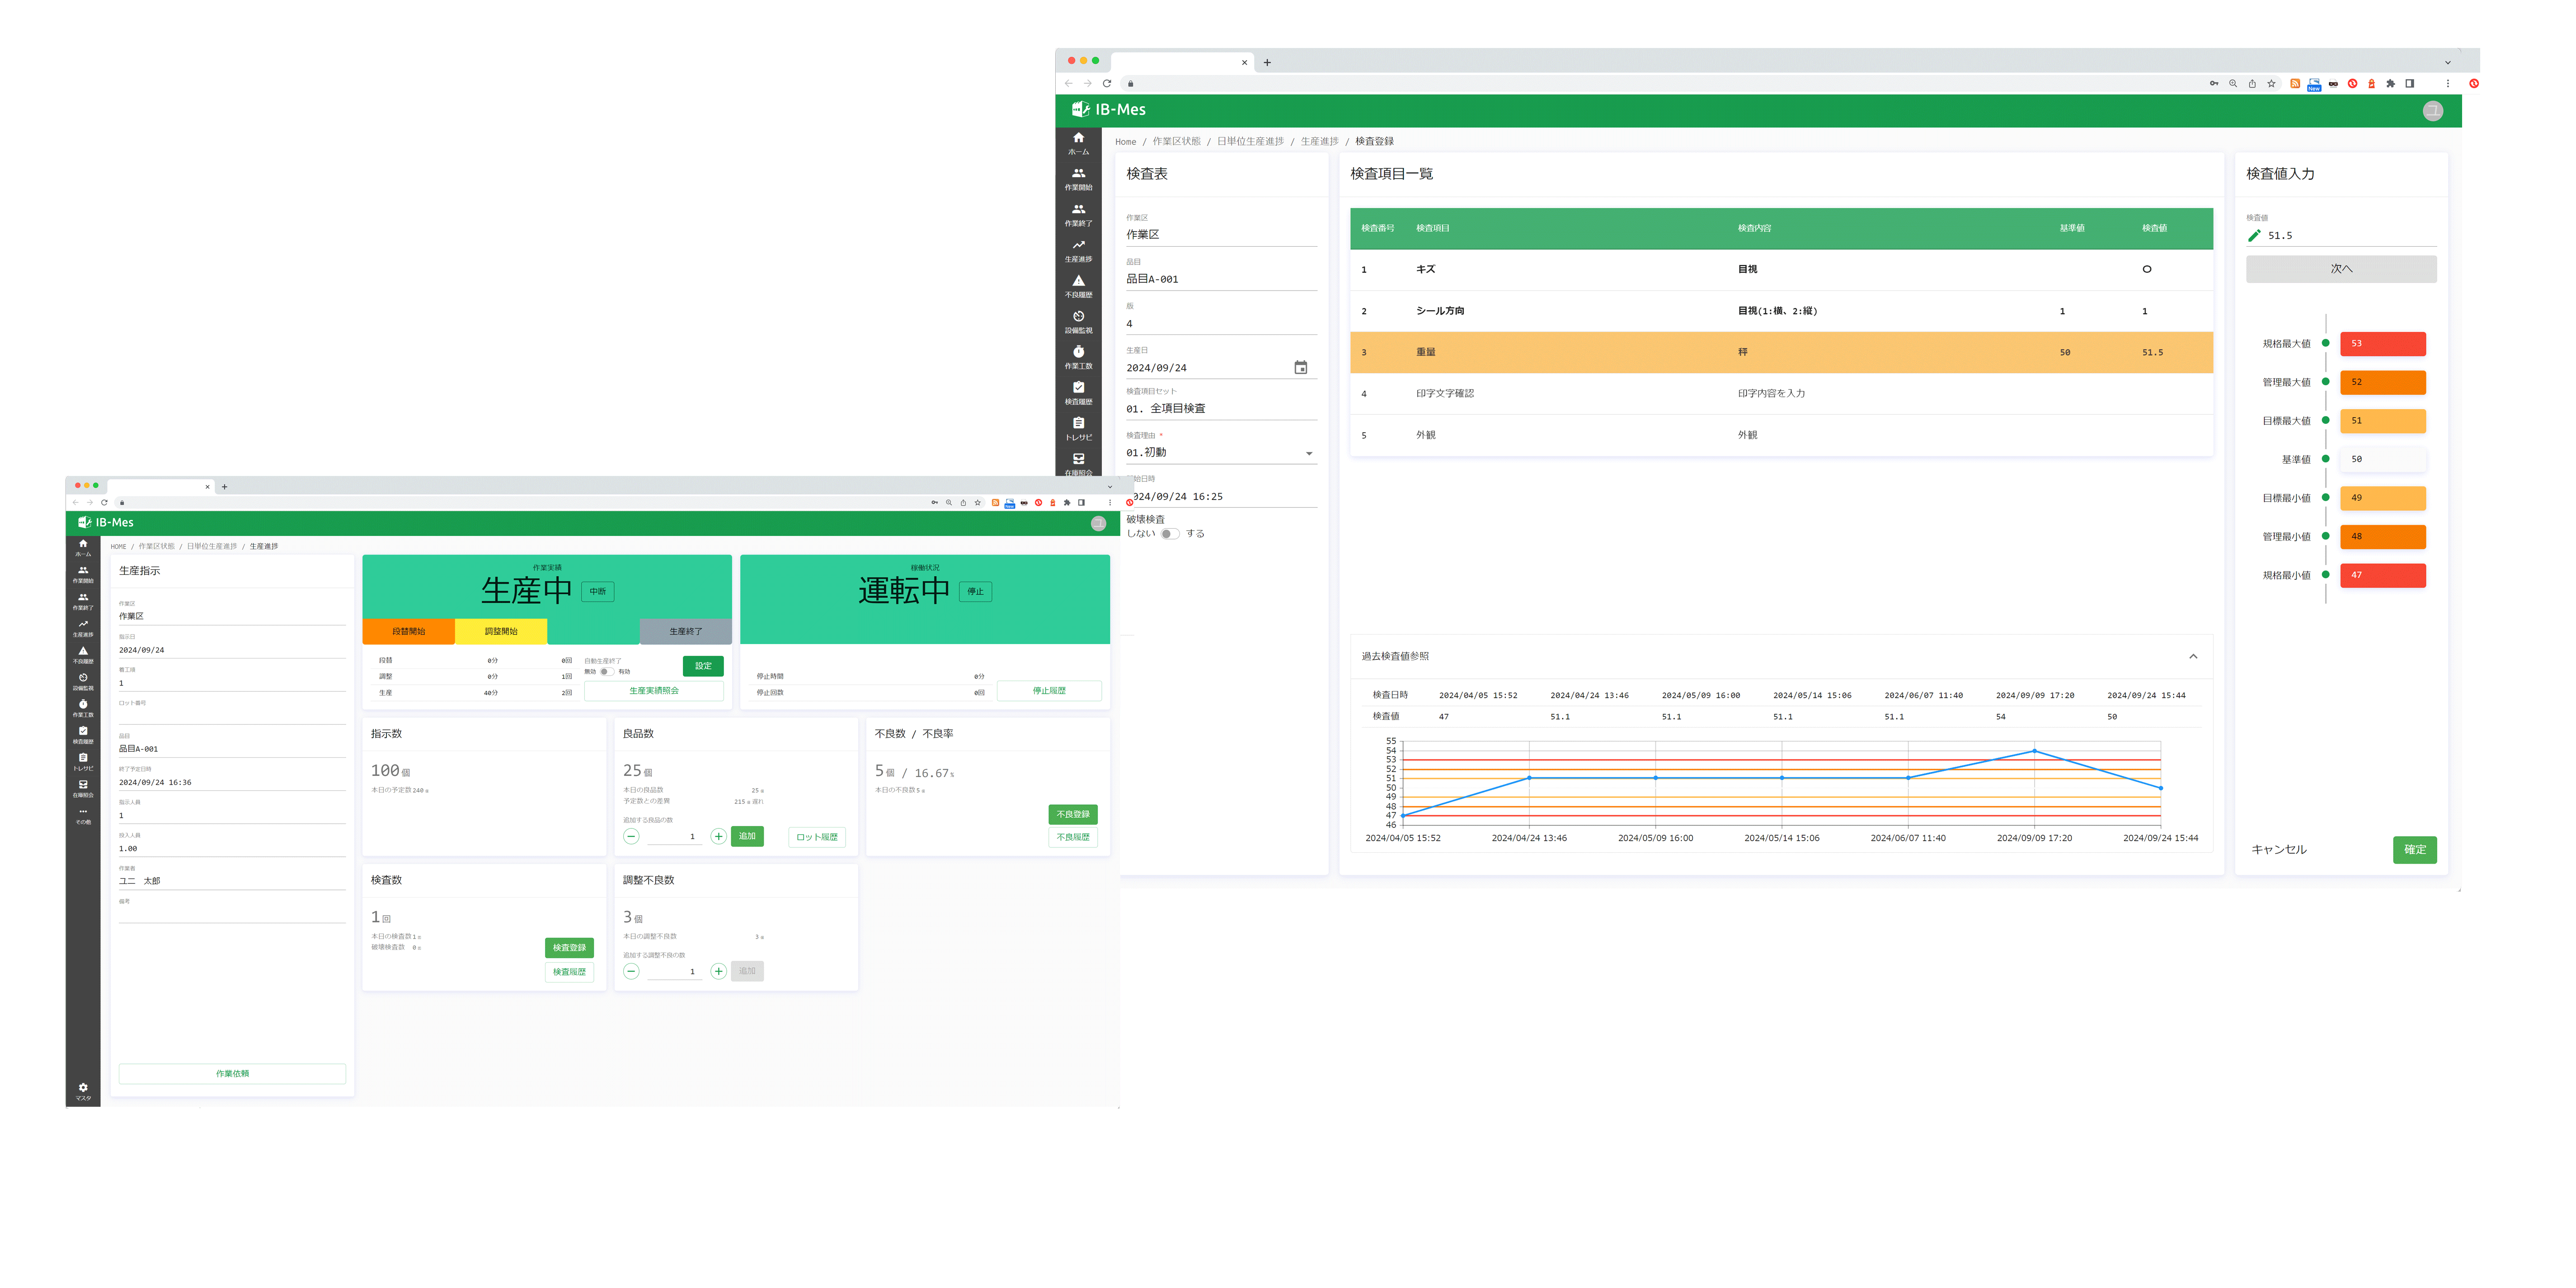This screenshot has height=1288, width=2576.
Task: Click user avatar in the inspection window header
Action: 2433,111
